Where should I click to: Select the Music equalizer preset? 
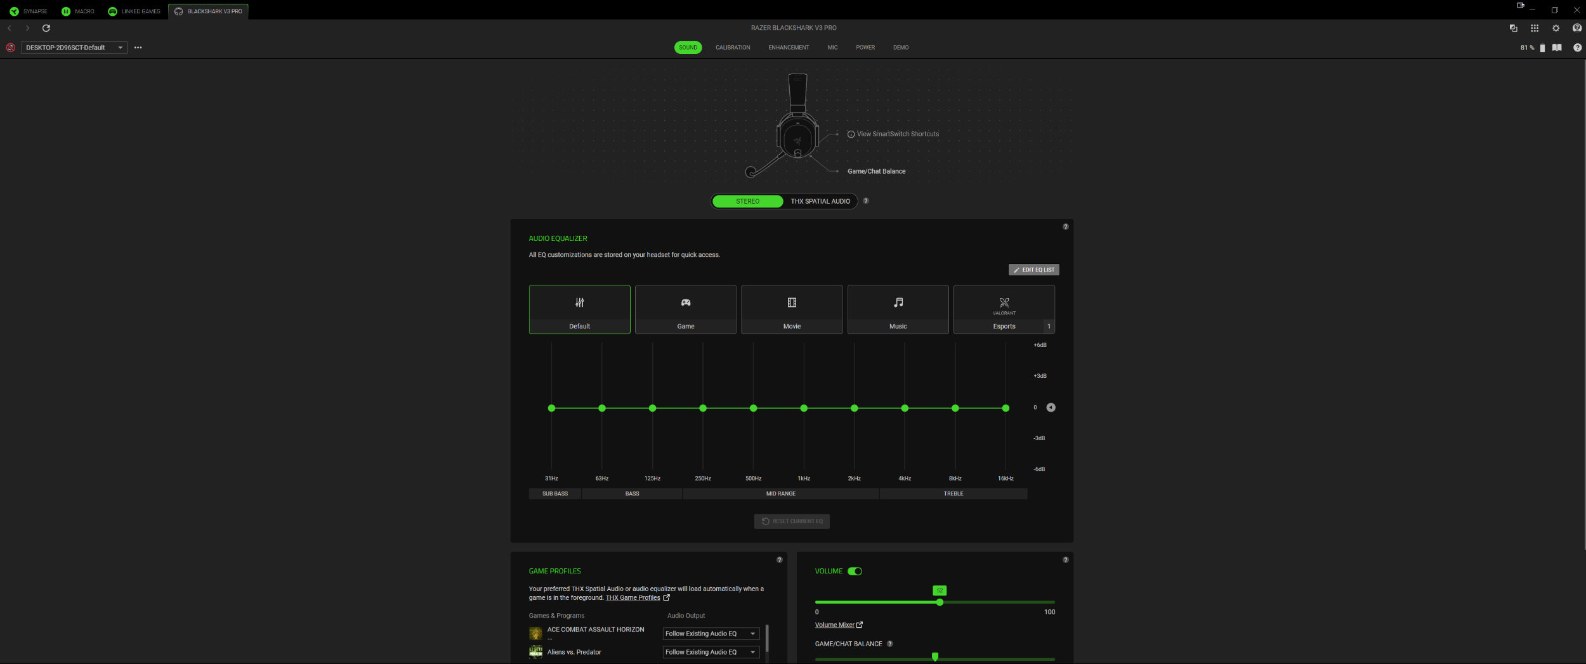[898, 309]
